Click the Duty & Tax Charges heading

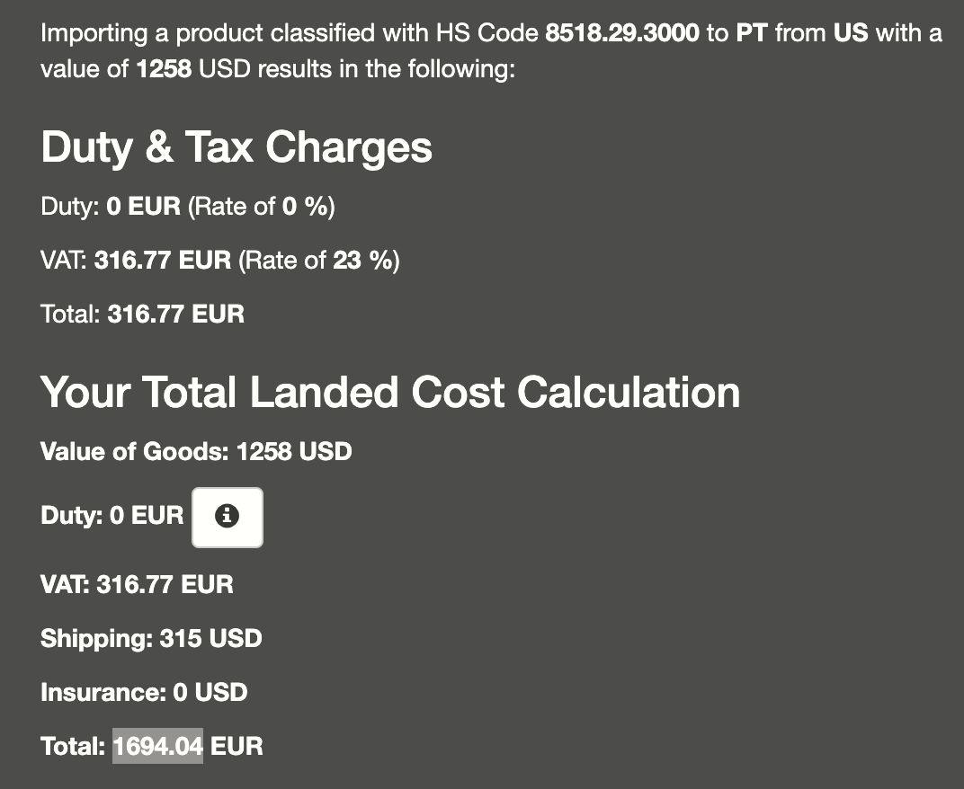point(237,147)
